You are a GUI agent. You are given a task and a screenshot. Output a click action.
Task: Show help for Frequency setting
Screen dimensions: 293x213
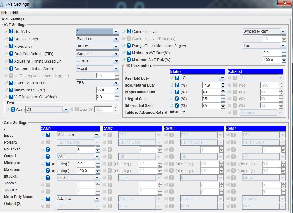[x=11, y=46]
